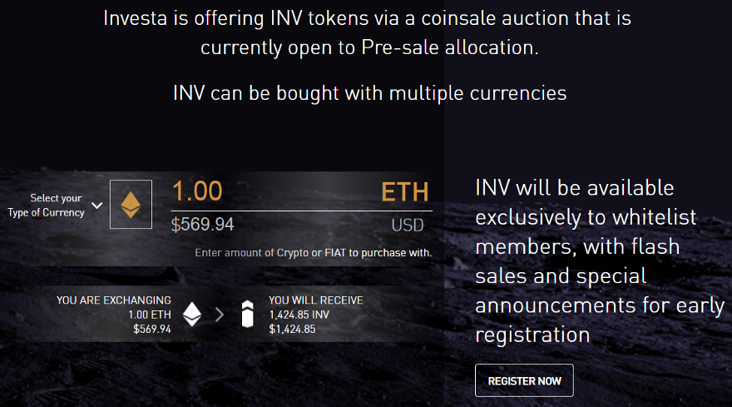Click the white INV token icon
This screenshot has width=732, height=407.
click(x=247, y=314)
